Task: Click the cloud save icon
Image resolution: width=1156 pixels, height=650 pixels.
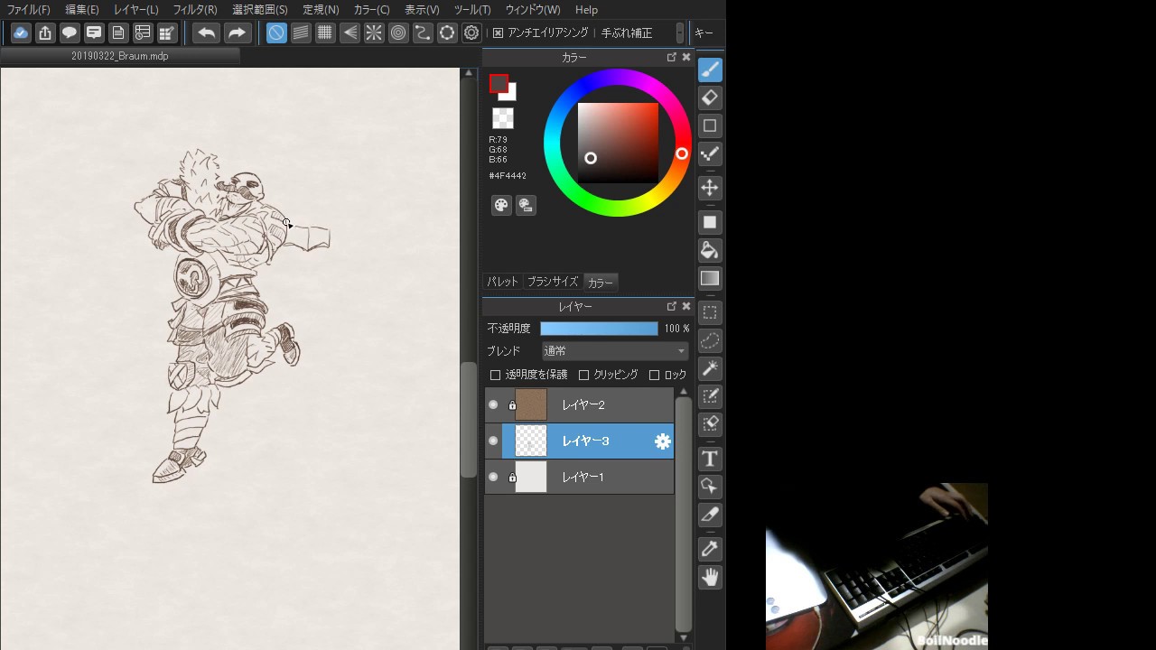Action: 21,33
